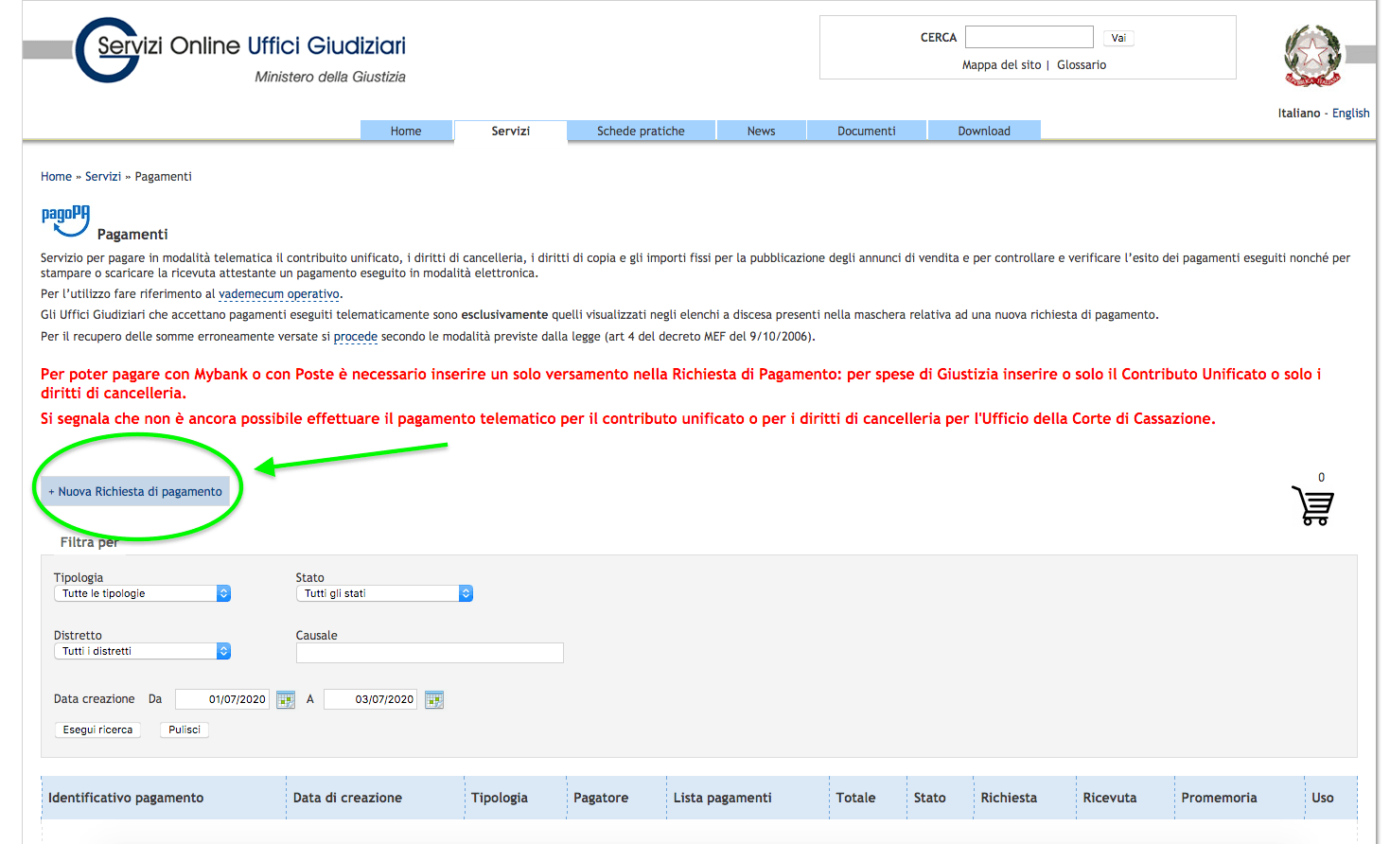Go to the Schede pratiche tab

[x=641, y=131]
